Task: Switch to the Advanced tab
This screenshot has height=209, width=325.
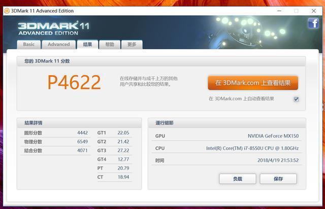Action: coord(59,45)
